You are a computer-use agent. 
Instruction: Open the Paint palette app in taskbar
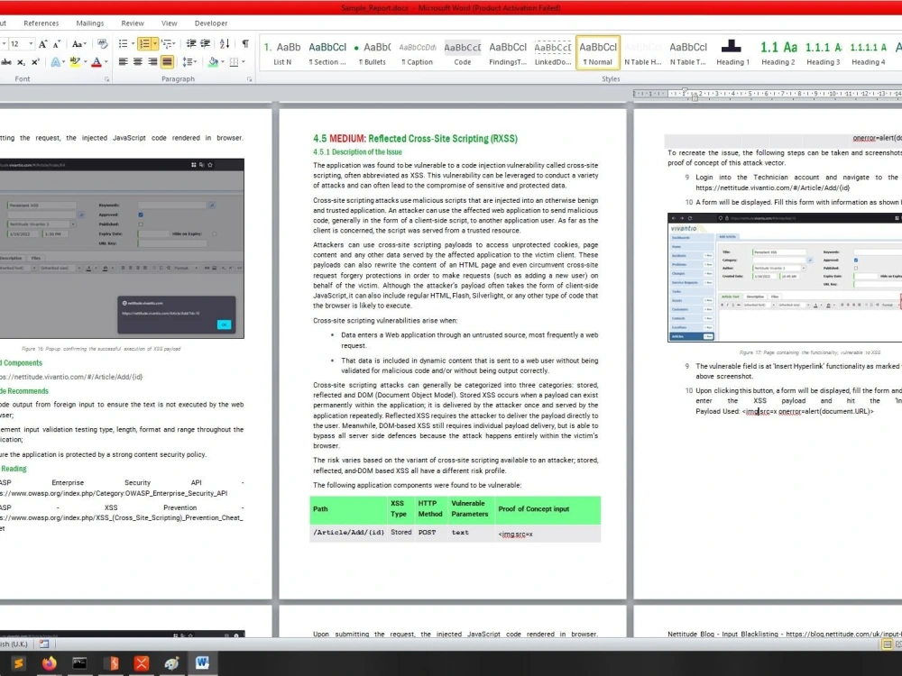point(171,663)
